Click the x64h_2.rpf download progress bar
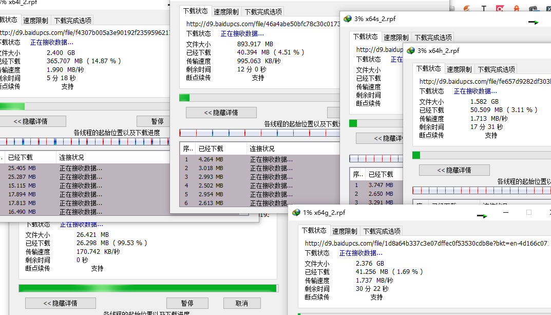This screenshot has width=551, height=315. (482, 155)
